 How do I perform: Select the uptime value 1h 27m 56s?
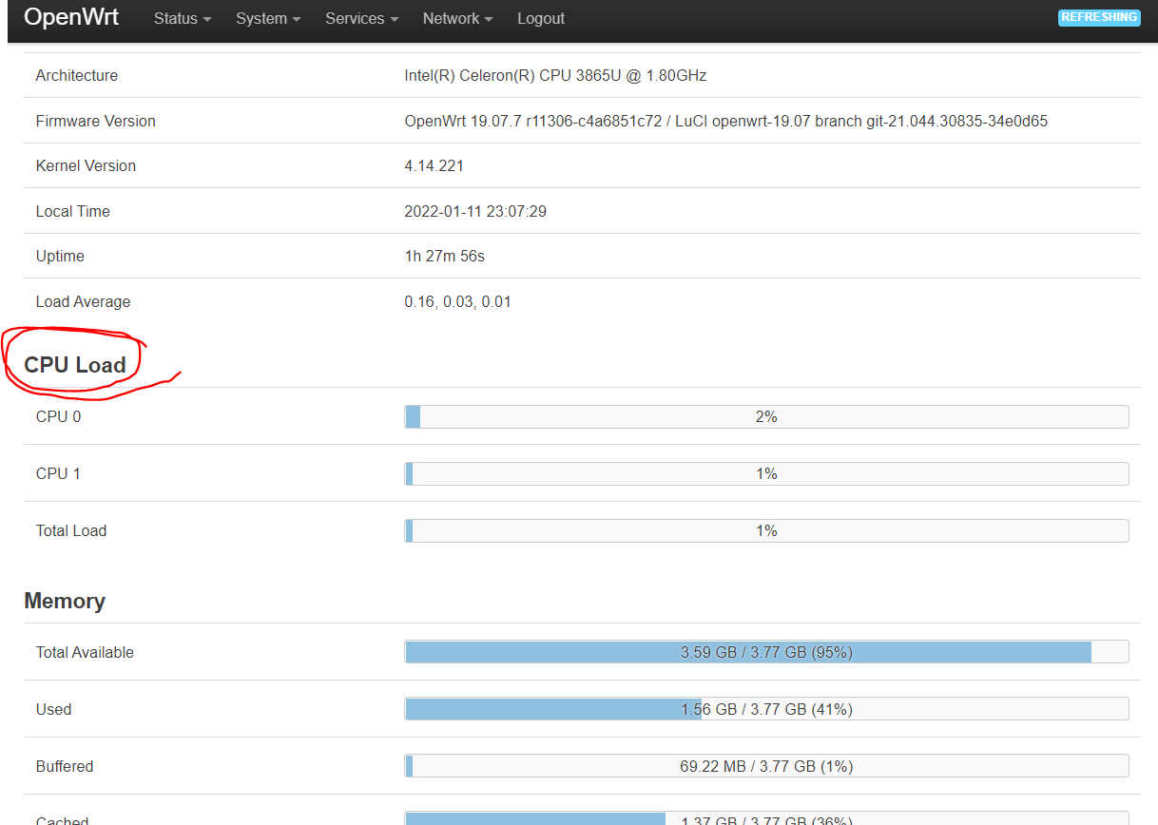444,256
